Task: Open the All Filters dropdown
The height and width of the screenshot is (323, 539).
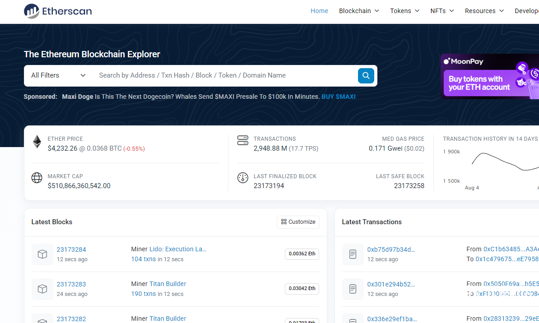Action: [x=58, y=75]
